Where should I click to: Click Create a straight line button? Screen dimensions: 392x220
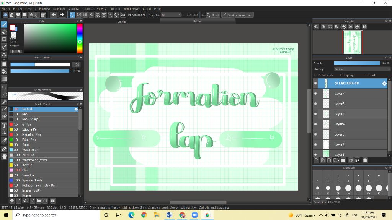pos(237,15)
